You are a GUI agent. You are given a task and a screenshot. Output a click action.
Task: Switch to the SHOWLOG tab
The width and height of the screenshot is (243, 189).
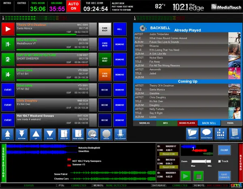click(x=145, y=123)
